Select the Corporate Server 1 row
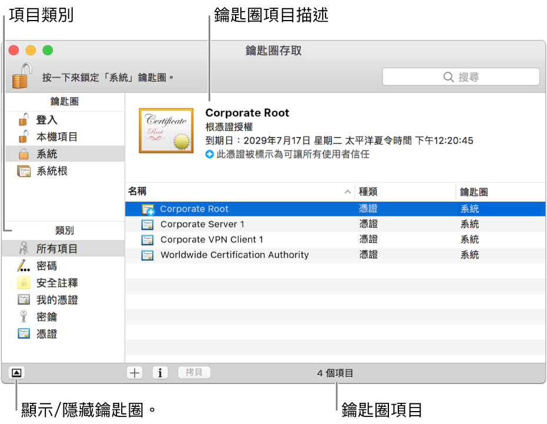 click(x=335, y=224)
